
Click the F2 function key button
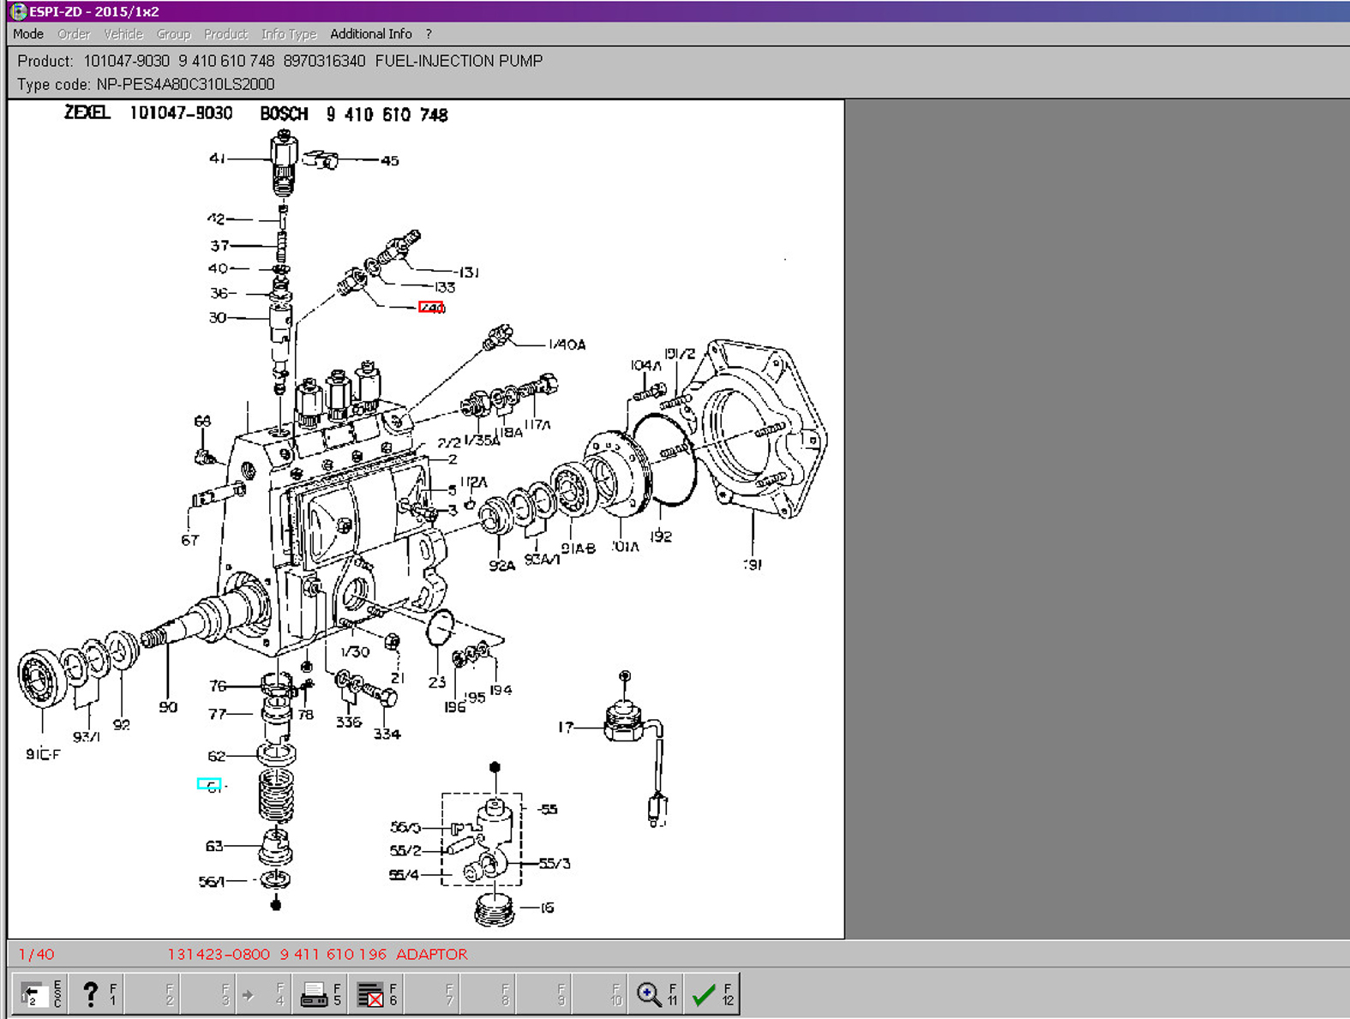pyautogui.click(x=153, y=994)
